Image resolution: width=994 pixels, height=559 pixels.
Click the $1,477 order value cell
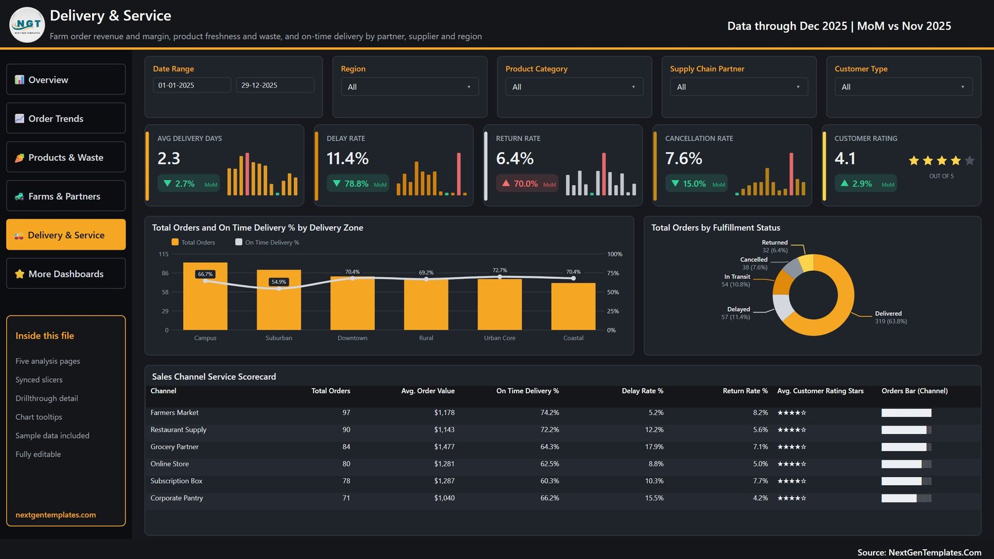pos(444,447)
